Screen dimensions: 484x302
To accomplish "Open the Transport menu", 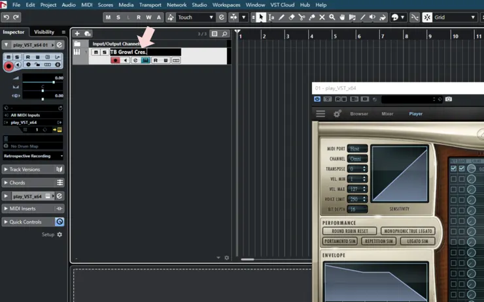I will pos(150,5).
